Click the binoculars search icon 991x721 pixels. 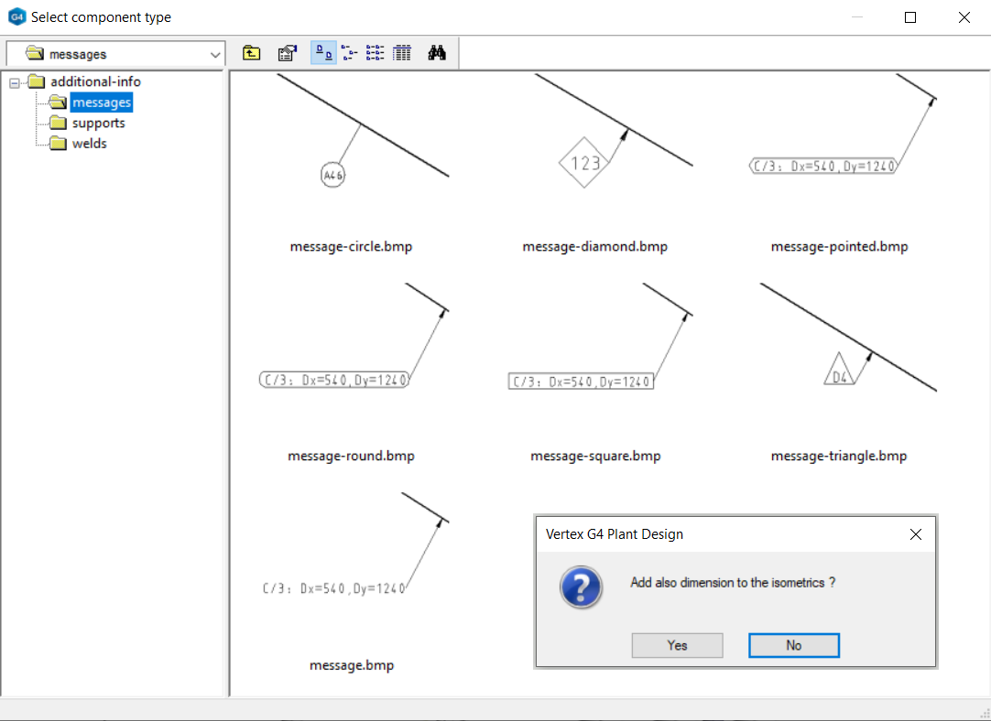click(437, 53)
